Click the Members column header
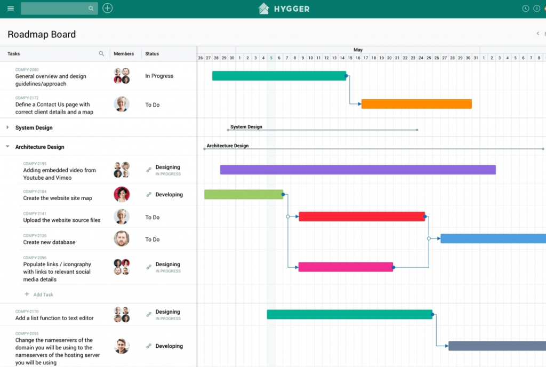Screen dimensions: 546x367 pyautogui.click(x=124, y=54)
